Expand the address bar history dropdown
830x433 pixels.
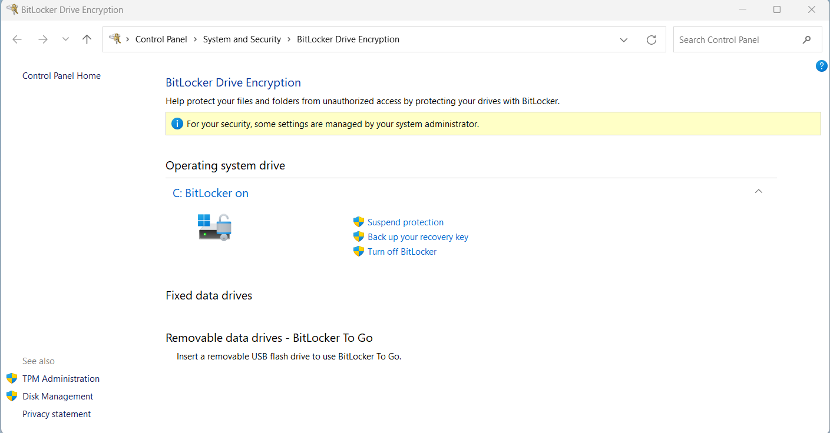point(624,40)
